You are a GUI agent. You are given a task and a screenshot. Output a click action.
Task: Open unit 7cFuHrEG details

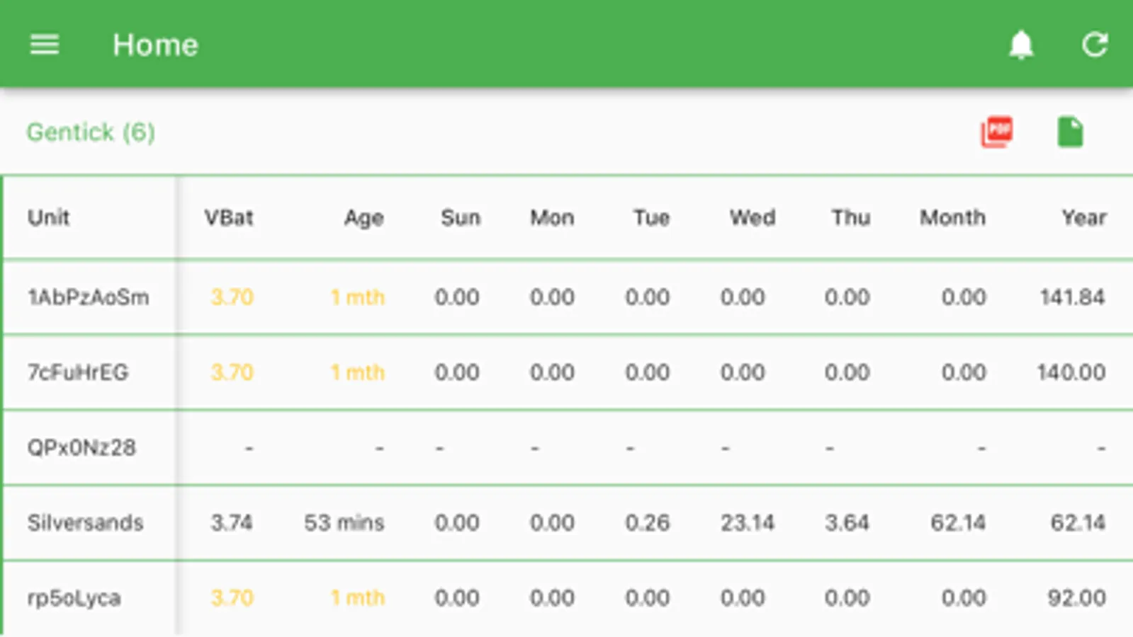click(x=78, y=372)
